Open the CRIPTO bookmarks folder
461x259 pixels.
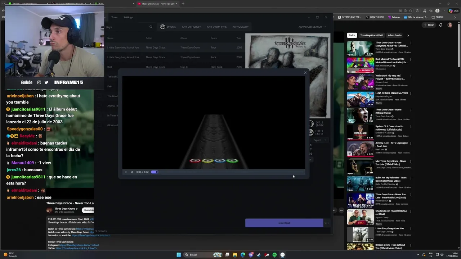(x=437, y=17)
